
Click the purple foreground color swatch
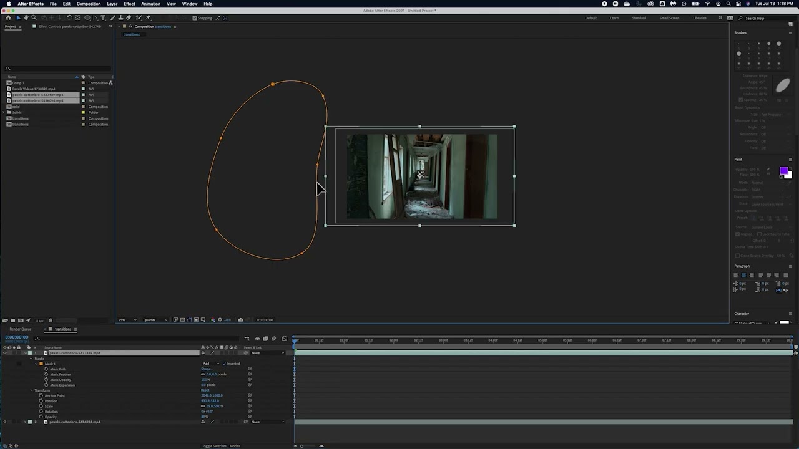783,171
